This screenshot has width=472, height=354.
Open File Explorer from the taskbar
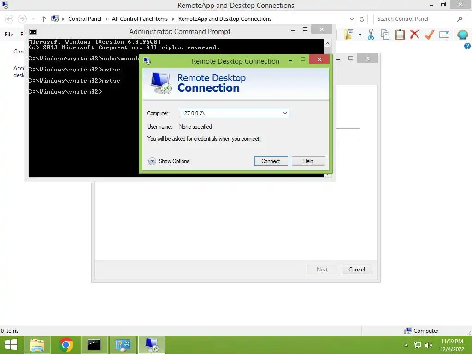coord(37,345)
